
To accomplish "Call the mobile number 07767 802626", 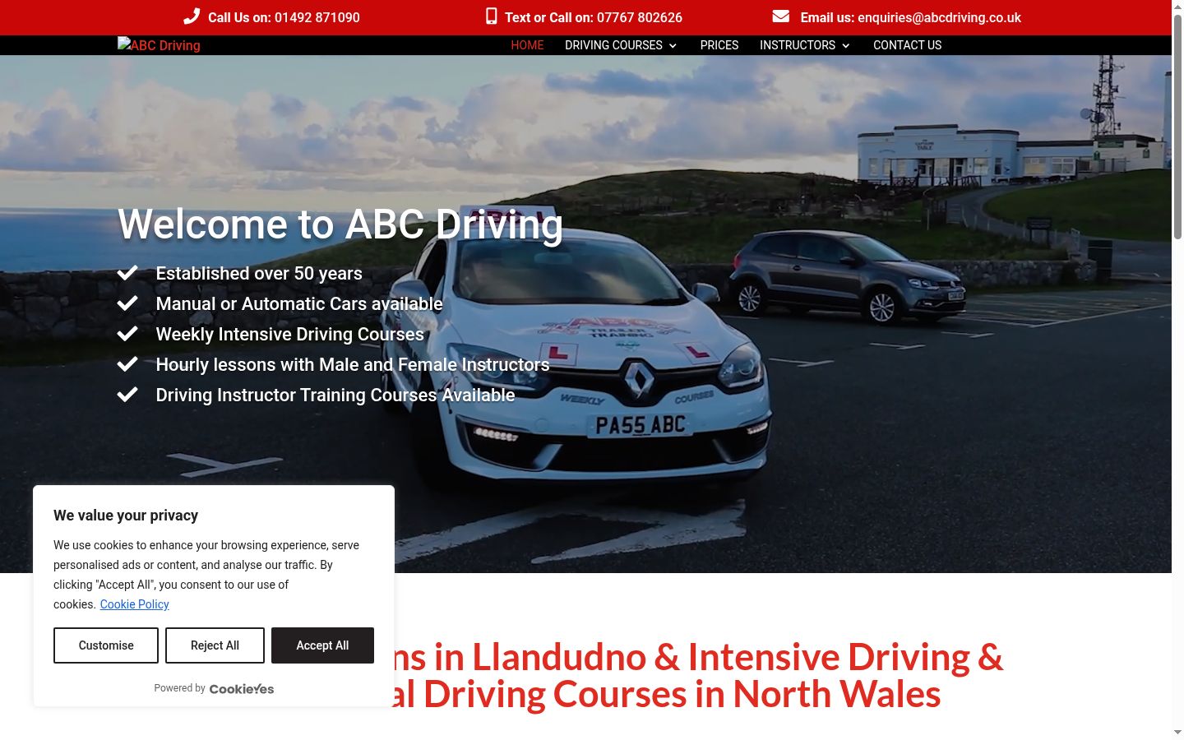I will click(x=639, y=17).
